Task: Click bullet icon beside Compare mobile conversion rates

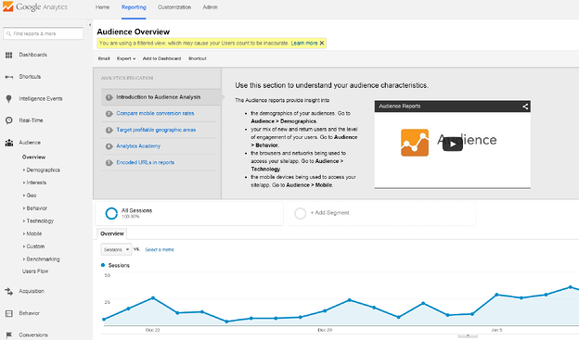Action: pos(109,114)
